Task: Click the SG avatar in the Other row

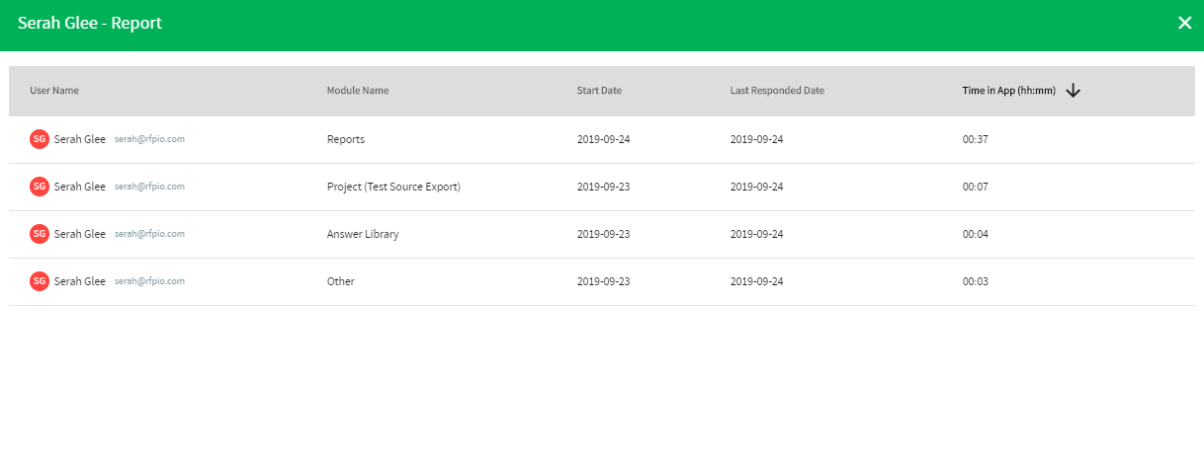Action: click(39, 281)
